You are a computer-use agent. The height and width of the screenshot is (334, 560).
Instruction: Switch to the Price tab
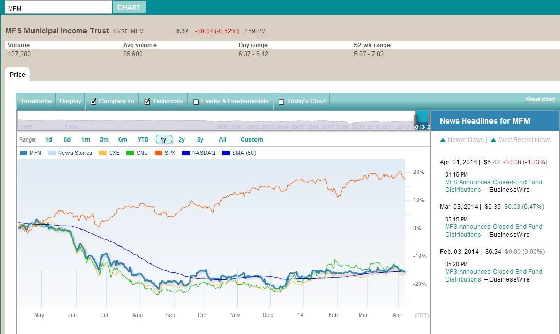pyautogui.click(x=17, y=75)
